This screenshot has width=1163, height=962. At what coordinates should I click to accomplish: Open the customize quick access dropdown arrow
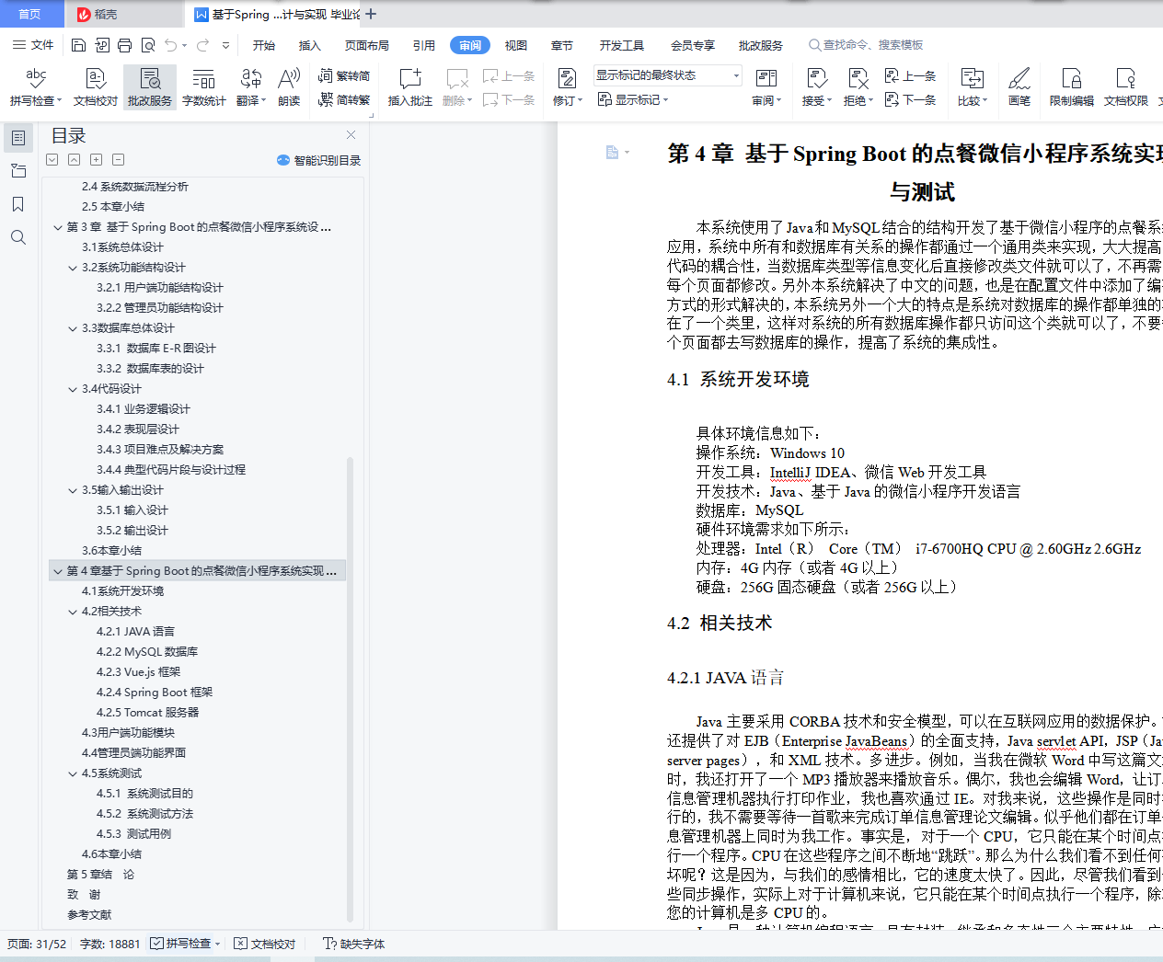click(225, 45)
